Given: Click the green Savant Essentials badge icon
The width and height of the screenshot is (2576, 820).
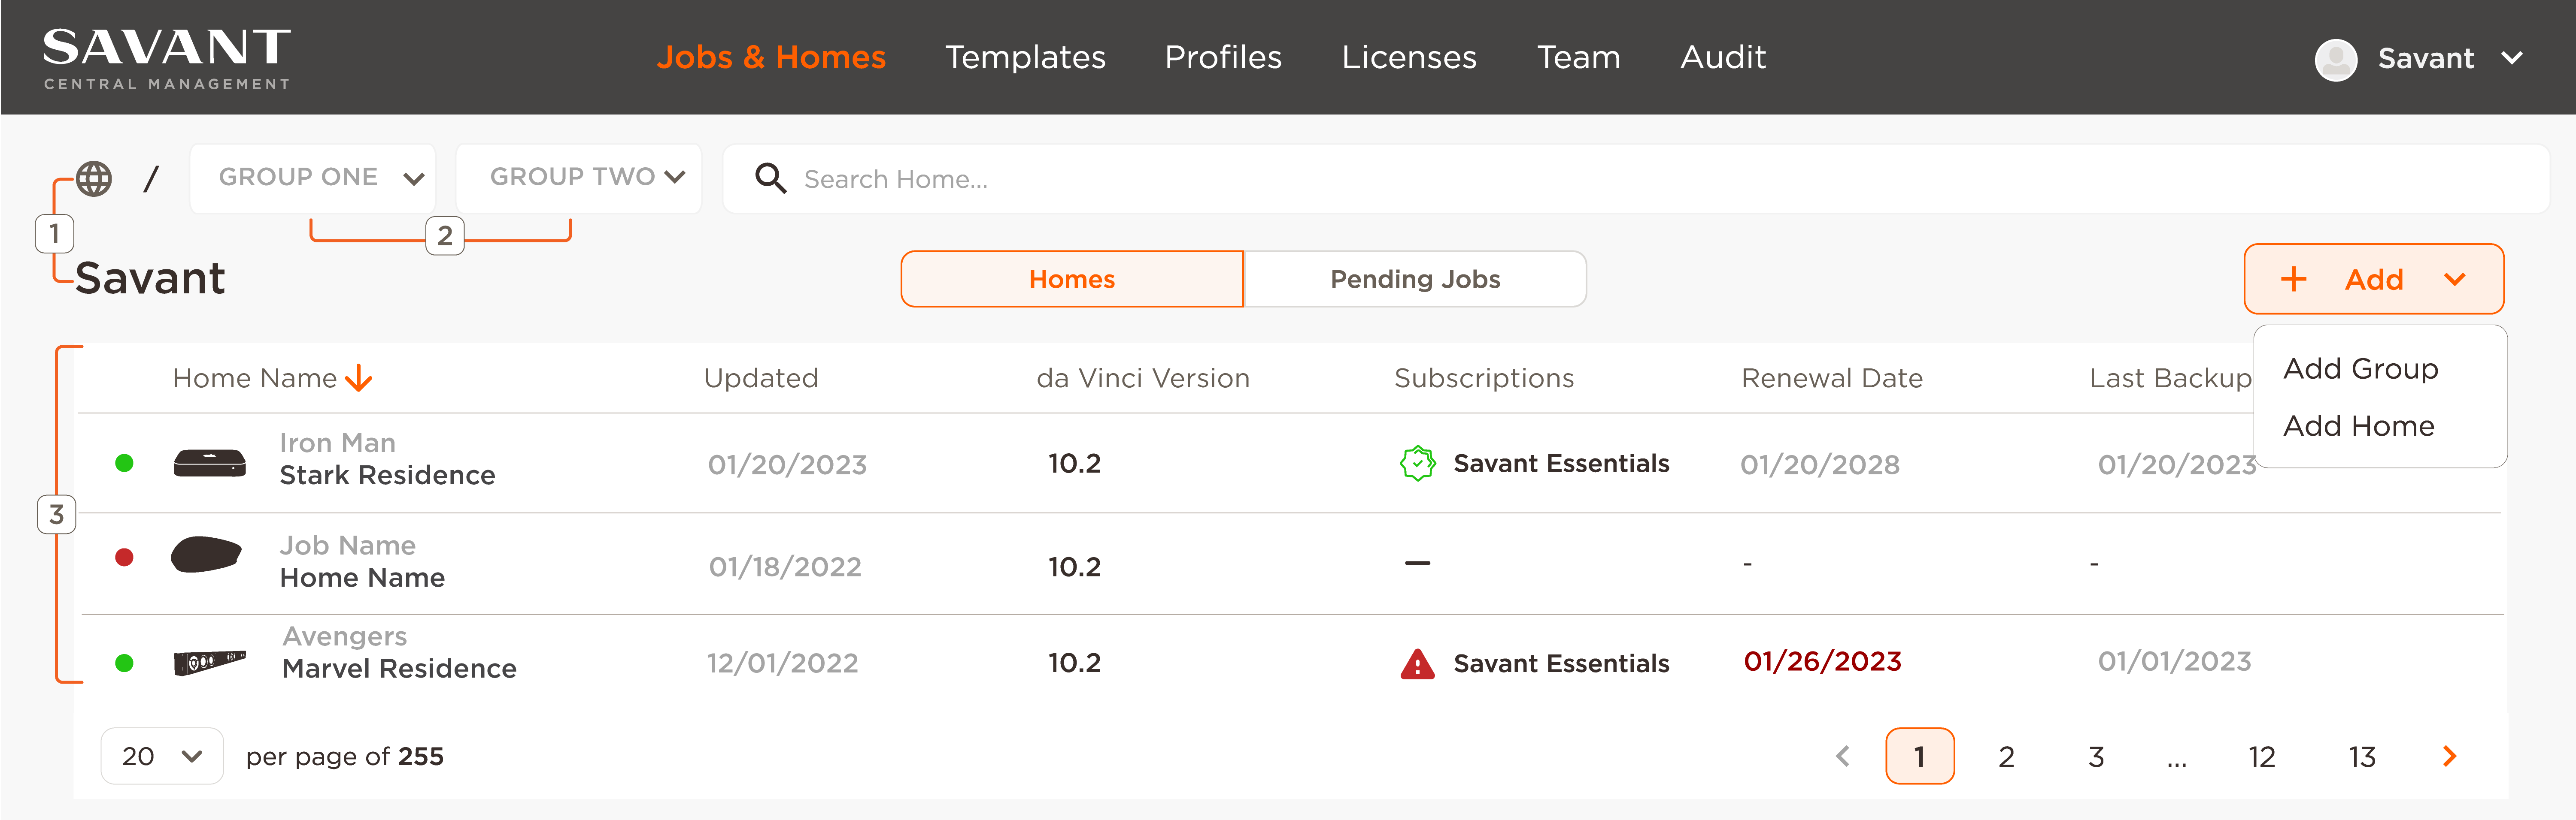Looking at the screenshot, I should [x=1417, y=464].
